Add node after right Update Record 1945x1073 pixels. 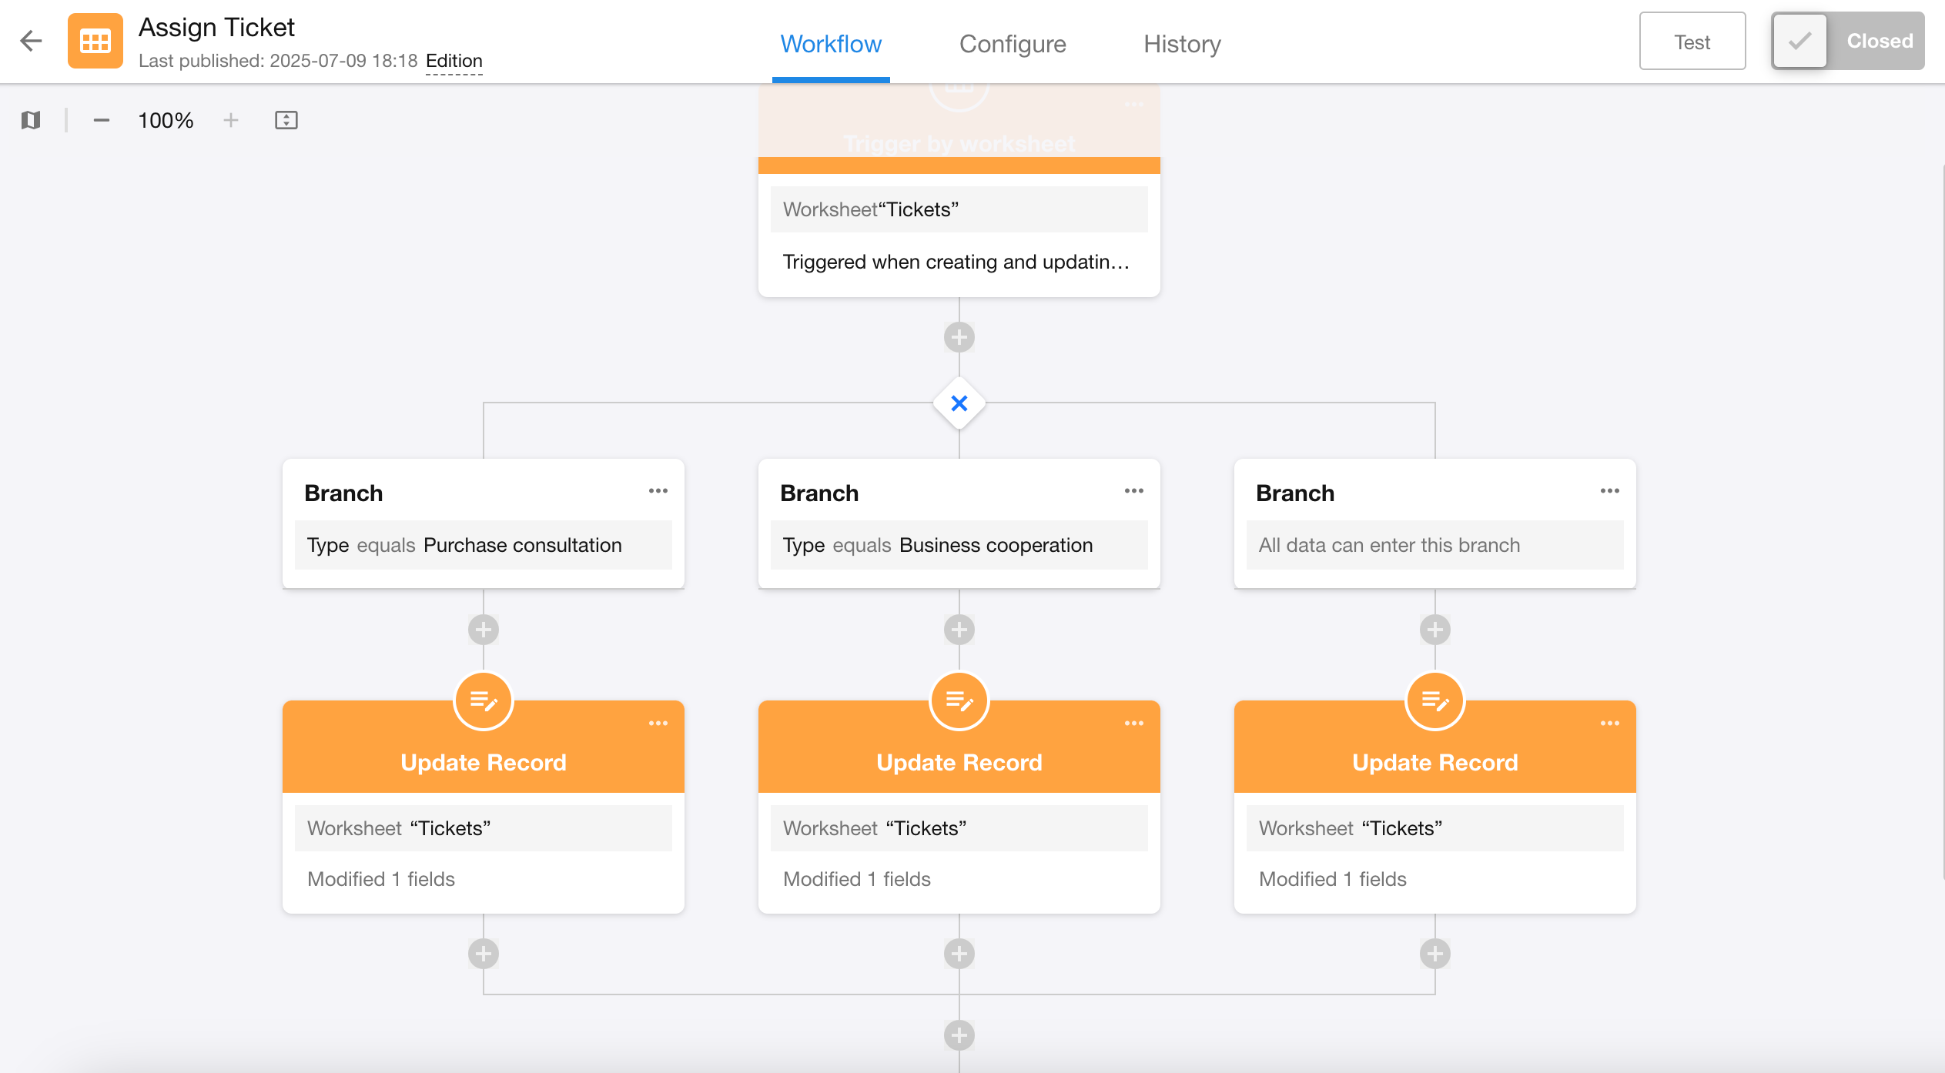1434,954
